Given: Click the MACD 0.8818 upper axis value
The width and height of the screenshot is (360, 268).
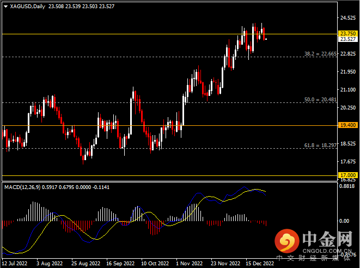Looking at the screenshot, I should (x=347, y=187).
